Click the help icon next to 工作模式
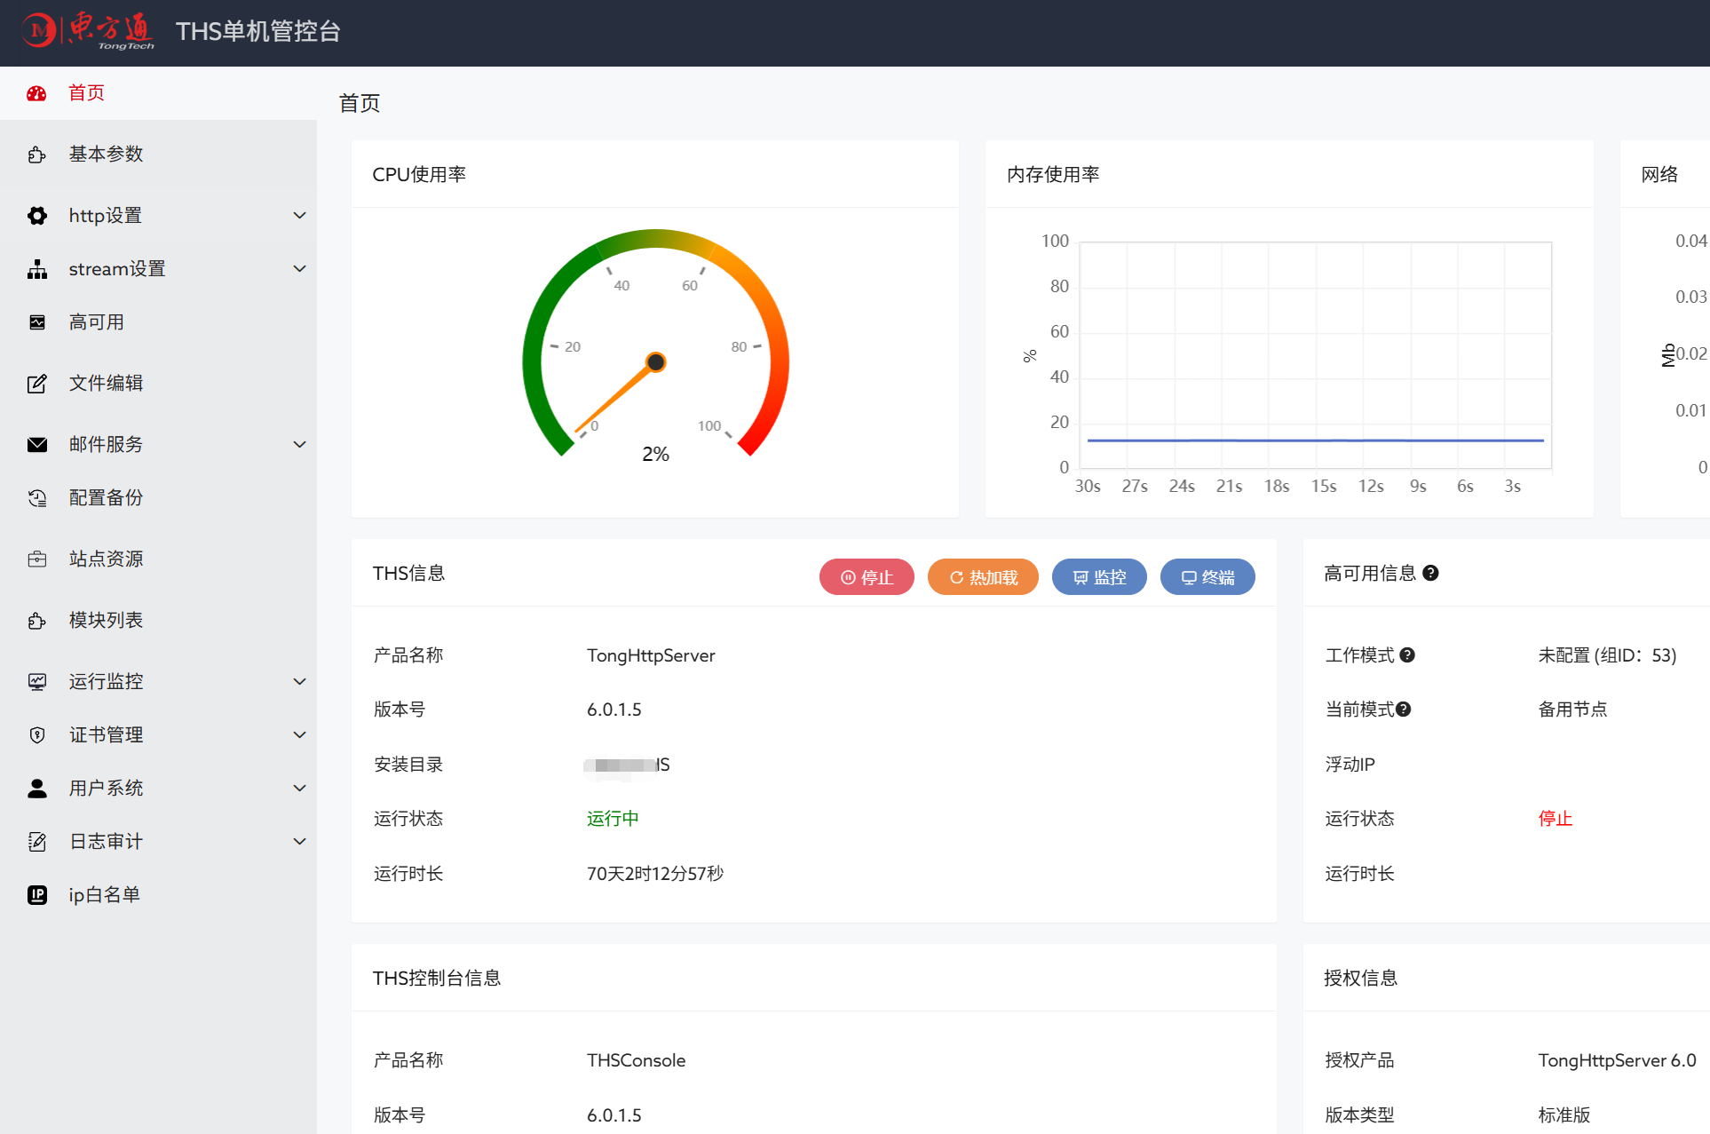Image resolution: width=1710 pixels, height=1134 pixels. (x=1407, y=655)
